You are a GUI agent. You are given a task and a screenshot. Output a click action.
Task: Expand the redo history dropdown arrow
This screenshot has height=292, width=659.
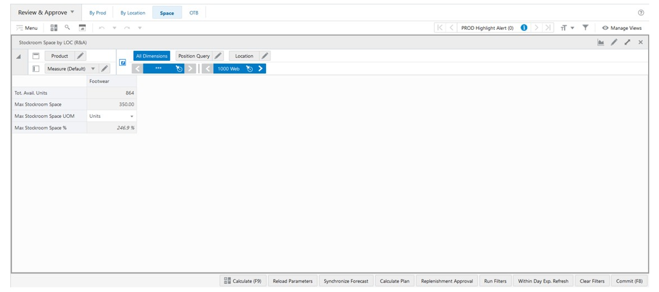pos(140,28)
